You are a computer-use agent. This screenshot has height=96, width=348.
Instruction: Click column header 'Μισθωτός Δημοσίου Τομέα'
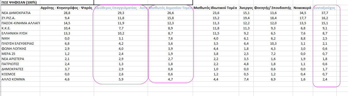click(170, 8)
